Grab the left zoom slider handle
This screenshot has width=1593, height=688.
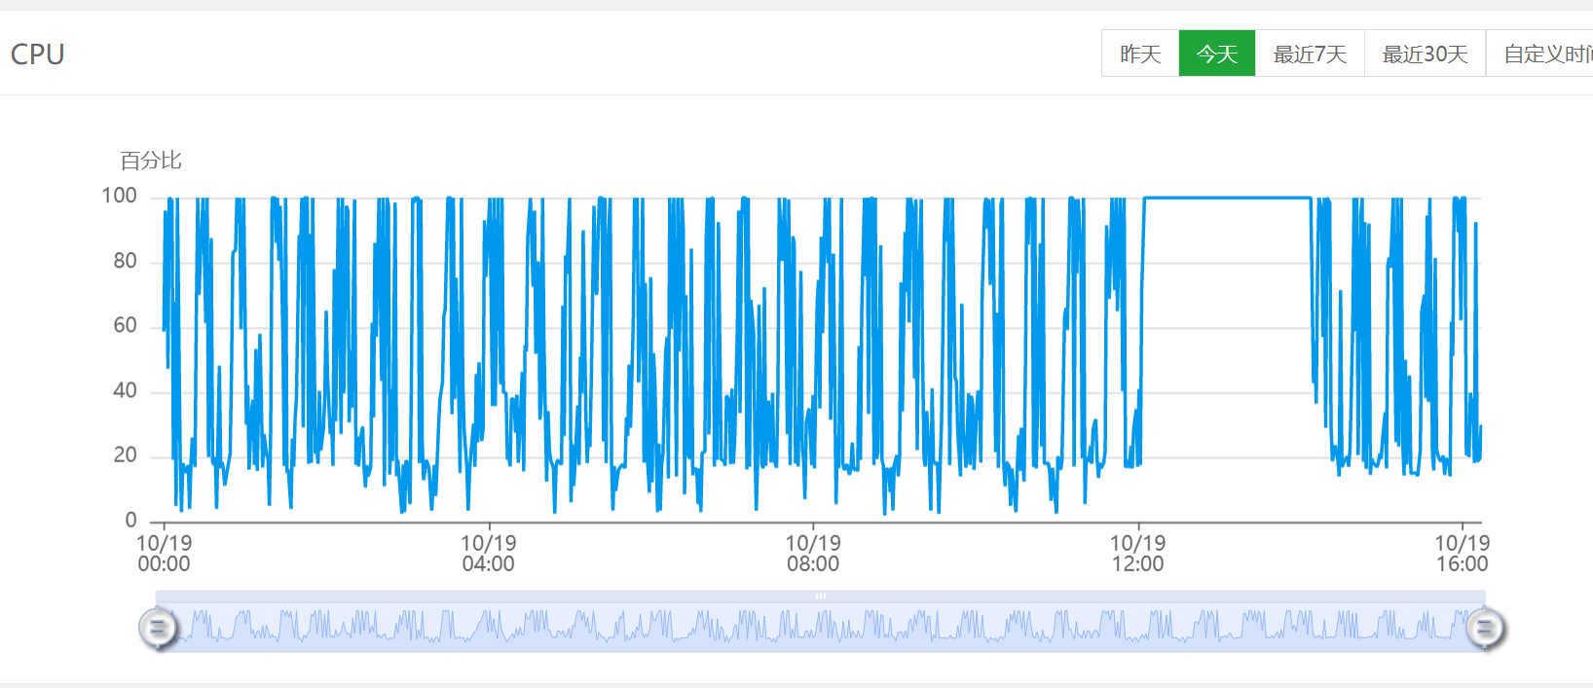coord(158,629)
